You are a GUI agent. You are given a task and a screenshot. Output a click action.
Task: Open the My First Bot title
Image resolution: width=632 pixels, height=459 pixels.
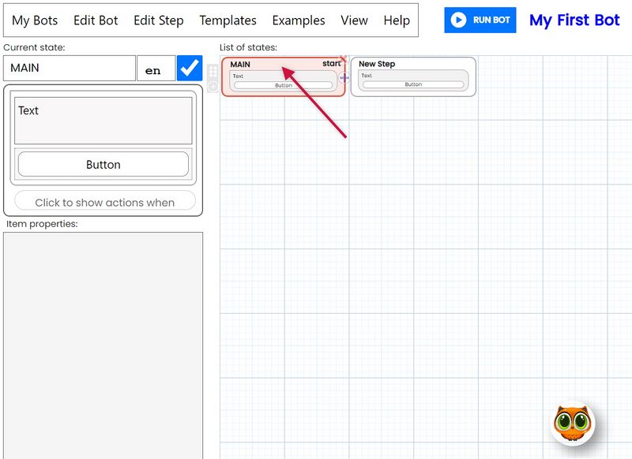tap(574, 21)
